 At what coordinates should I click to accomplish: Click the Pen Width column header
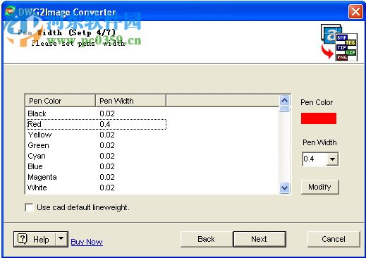(130, 101)
